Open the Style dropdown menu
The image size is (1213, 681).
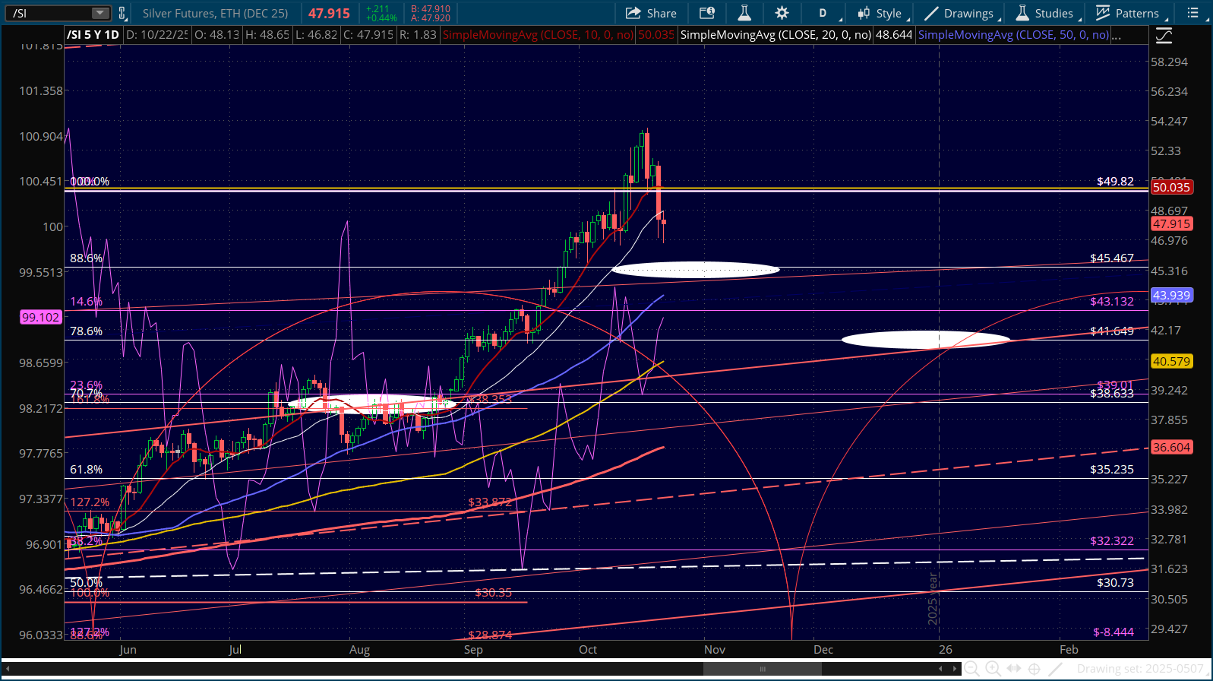[880, 13]
